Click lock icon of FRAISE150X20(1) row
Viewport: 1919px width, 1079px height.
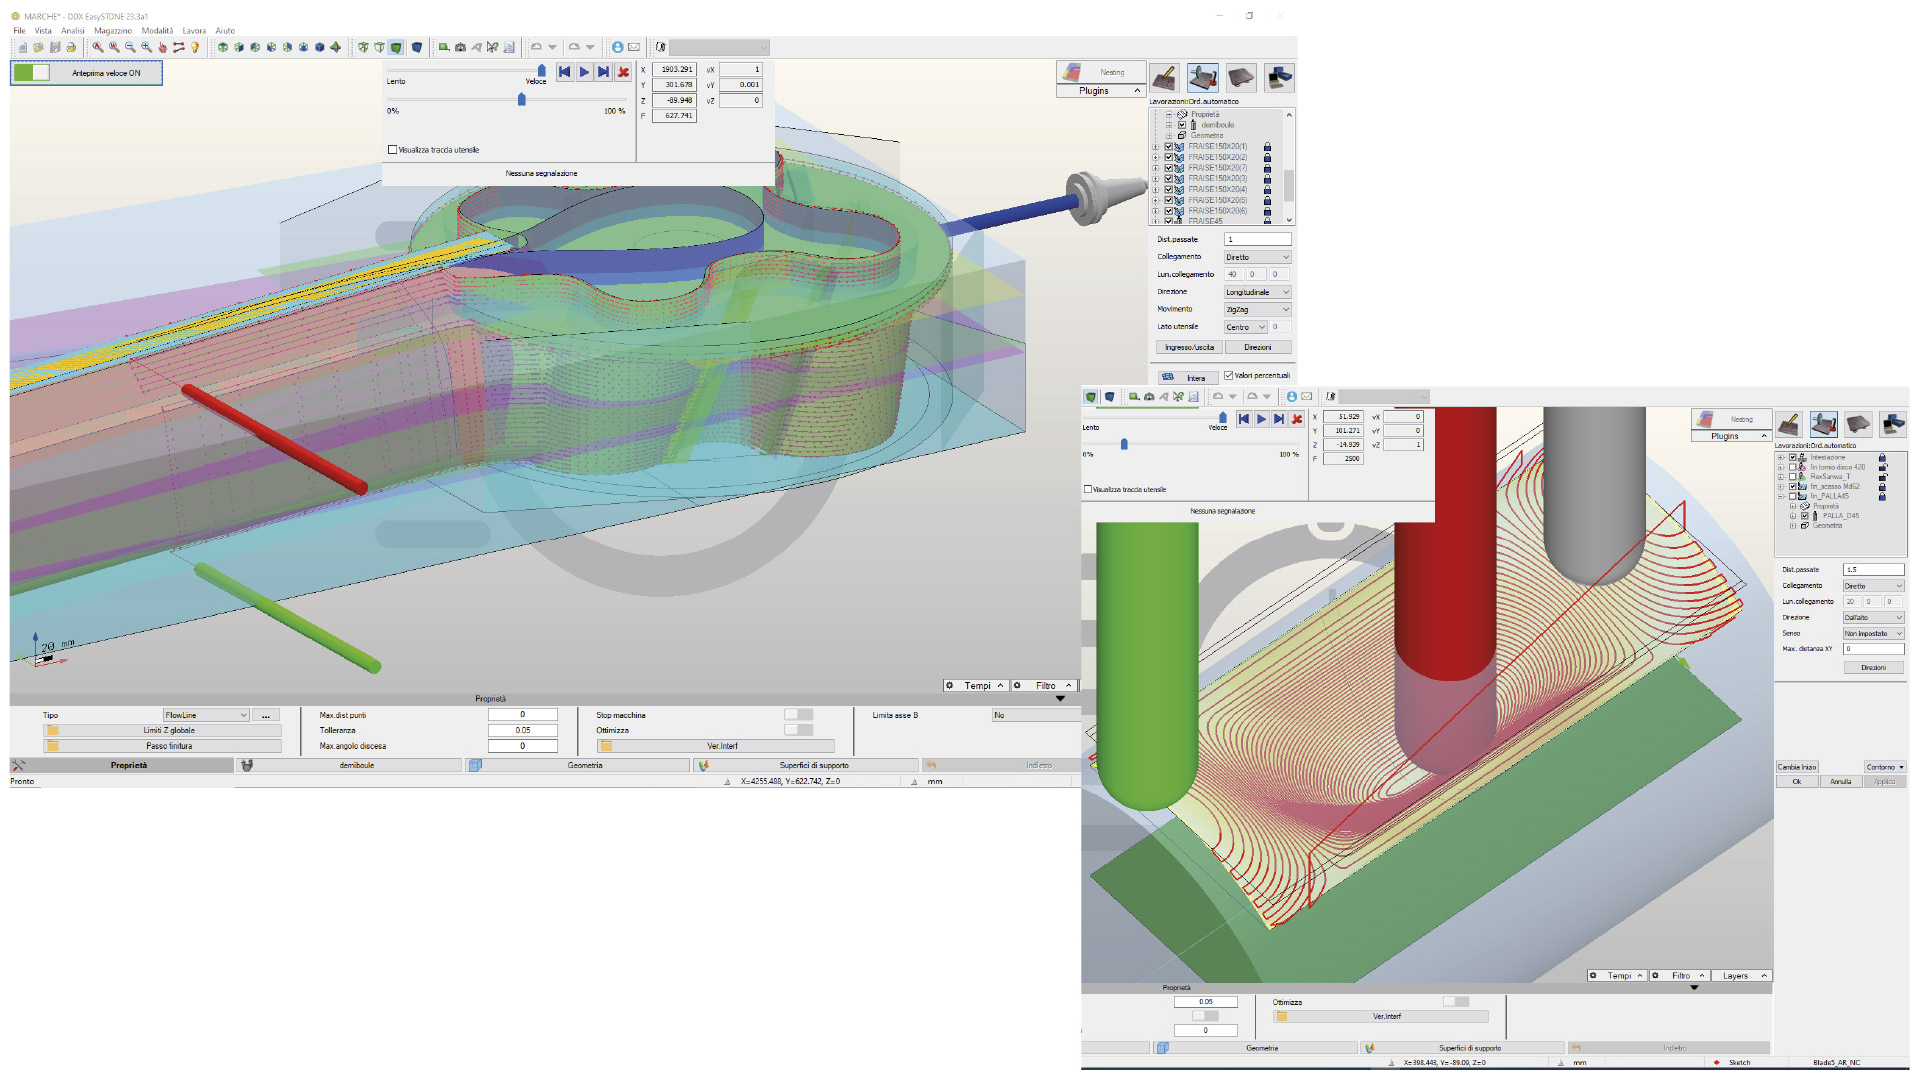click(x=1267, y=147)
